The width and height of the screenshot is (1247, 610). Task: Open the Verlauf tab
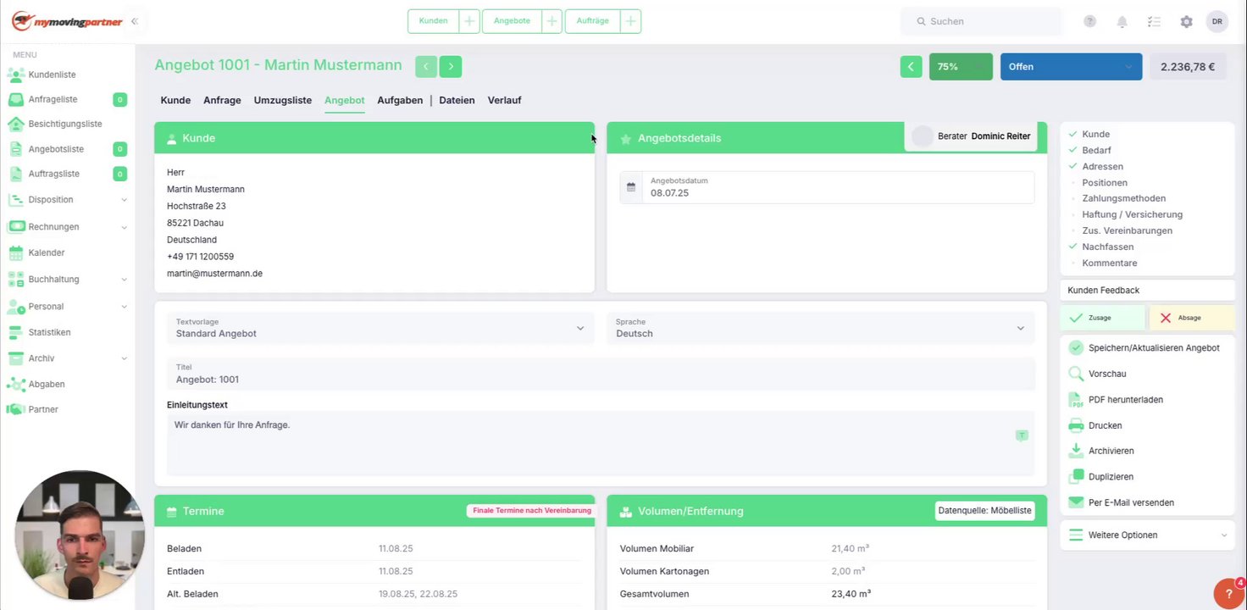[x=504, y=100]
